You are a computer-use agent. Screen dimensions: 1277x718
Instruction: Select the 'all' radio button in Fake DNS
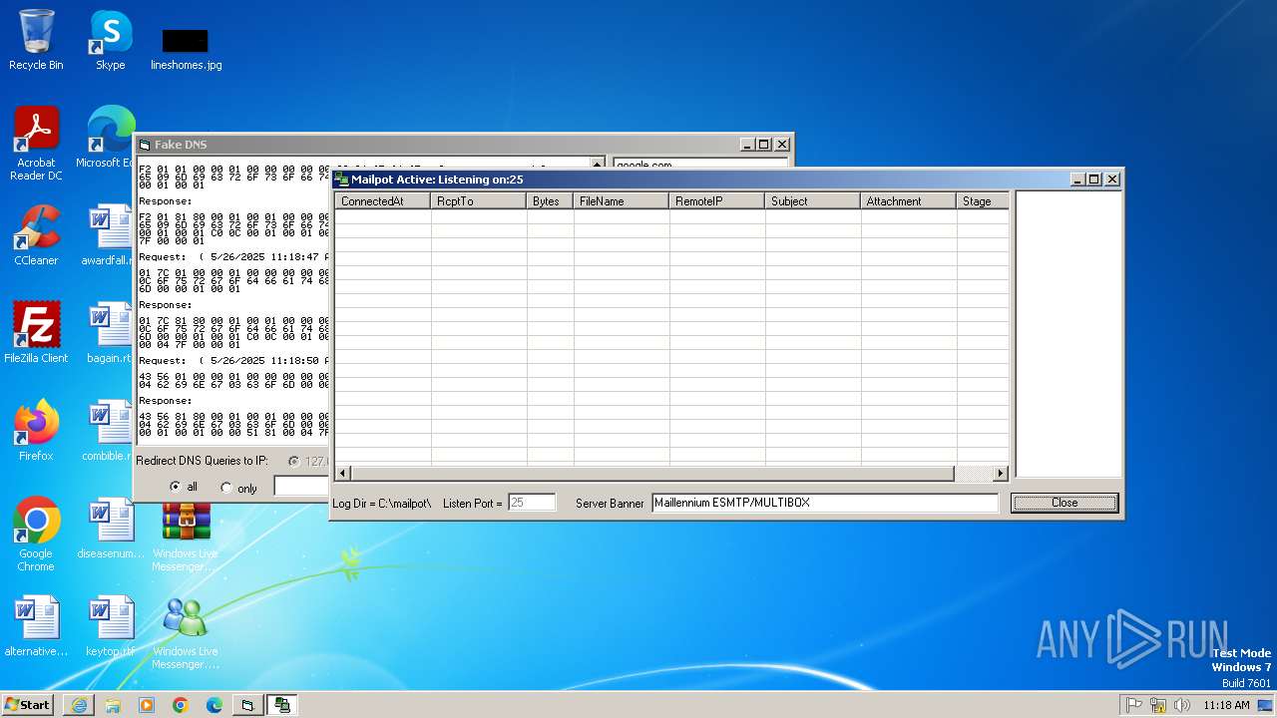tap(176, 487)
